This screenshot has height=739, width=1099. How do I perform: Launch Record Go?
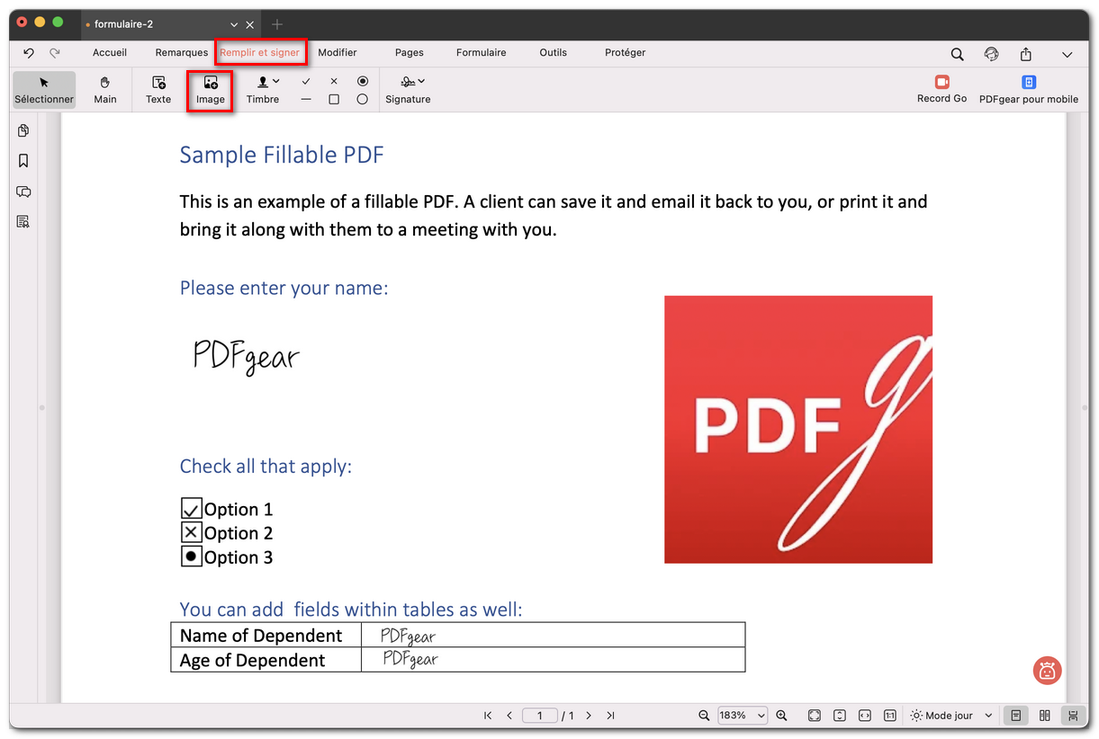(x=942, y=89)
